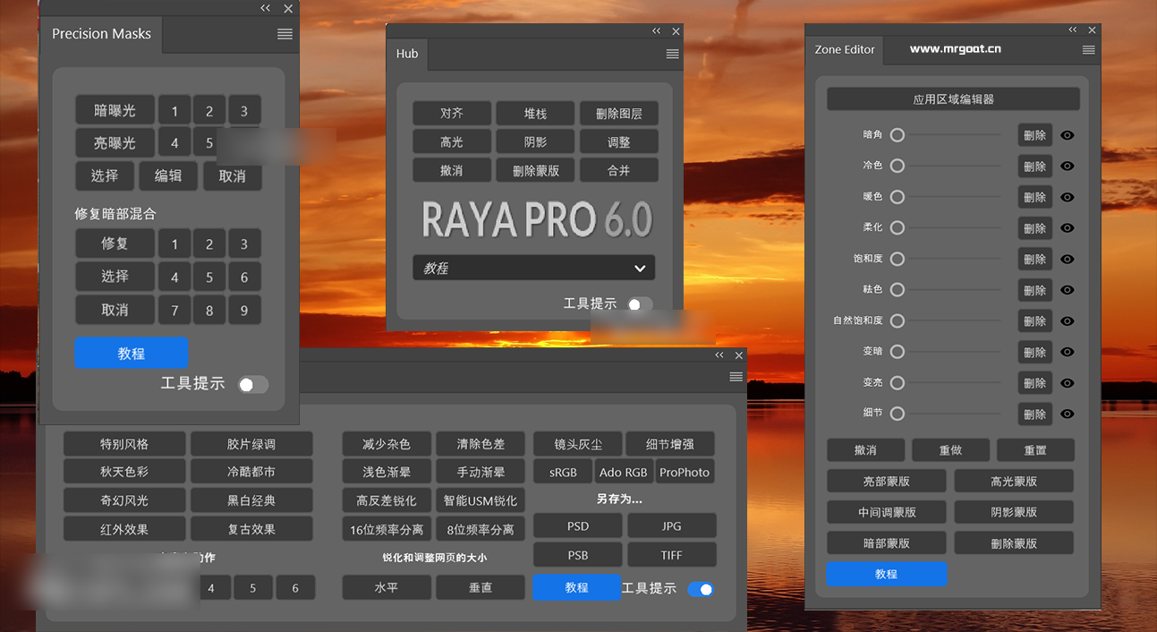Toggle the eye icon for 饱和度 row

coord(1068,259)
